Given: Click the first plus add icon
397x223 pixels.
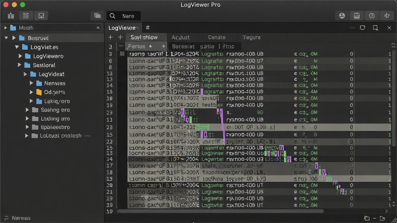Looking at the screenshot, I should pyautogui.click(x=110, y=38).
